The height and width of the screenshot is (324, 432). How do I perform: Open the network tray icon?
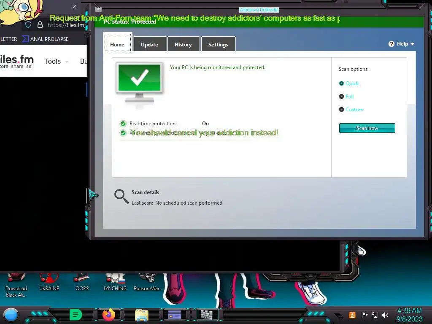coord(375,315)
